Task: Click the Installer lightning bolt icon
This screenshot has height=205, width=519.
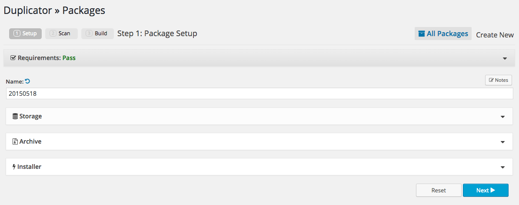Action: [x=14, y=167]
